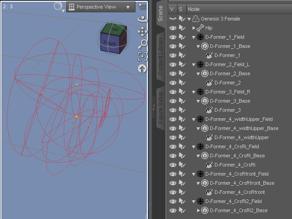The height and width of the screenshot is (219, 292).
Task: Click the D-Former_4_CrsRi deformer icon
Action: point(209,165)
